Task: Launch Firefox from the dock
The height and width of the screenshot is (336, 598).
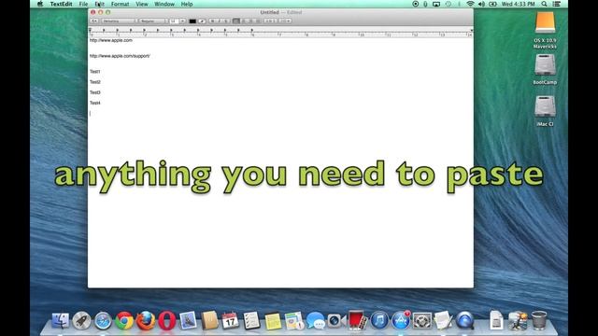Action: [146, 320]
